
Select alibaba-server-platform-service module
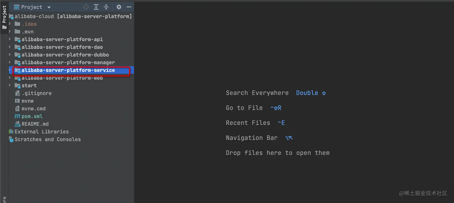pyautogui.click(x=71, y=70)
